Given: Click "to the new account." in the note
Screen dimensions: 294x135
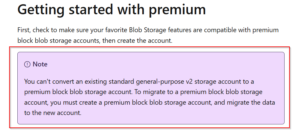Looking at the screenshot, I should [x=49, y=113].
